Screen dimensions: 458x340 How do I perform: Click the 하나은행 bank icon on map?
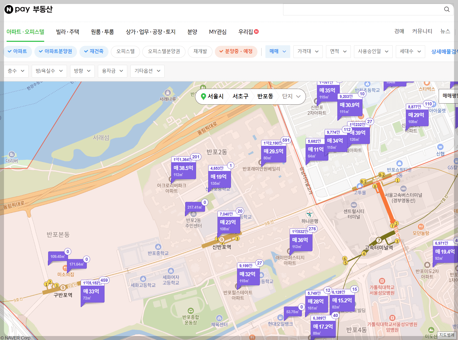tap(310, 214)
